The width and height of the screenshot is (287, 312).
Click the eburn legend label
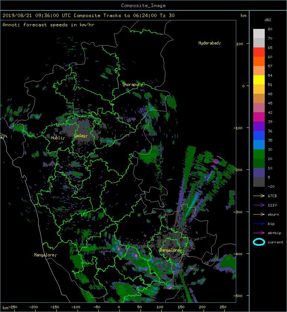point(273,215)
